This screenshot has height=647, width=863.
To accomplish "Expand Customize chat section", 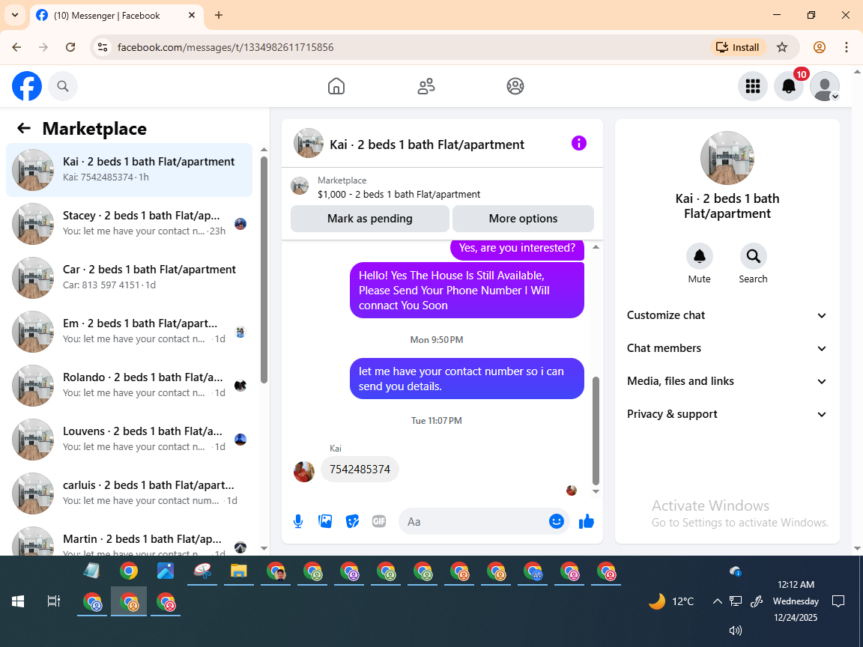I will click(x=727, y=315).
